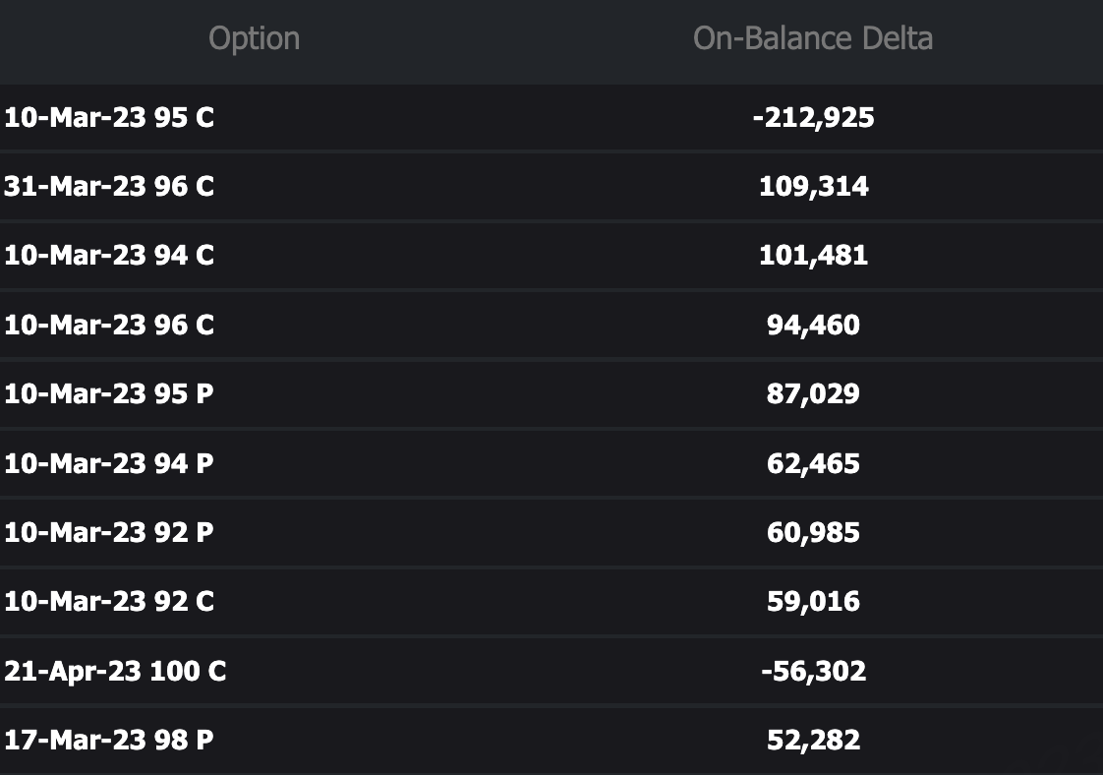Pick the 60,985 delta value
The height and width of the screenshot is (775, 1103).
tap(813, 532)
